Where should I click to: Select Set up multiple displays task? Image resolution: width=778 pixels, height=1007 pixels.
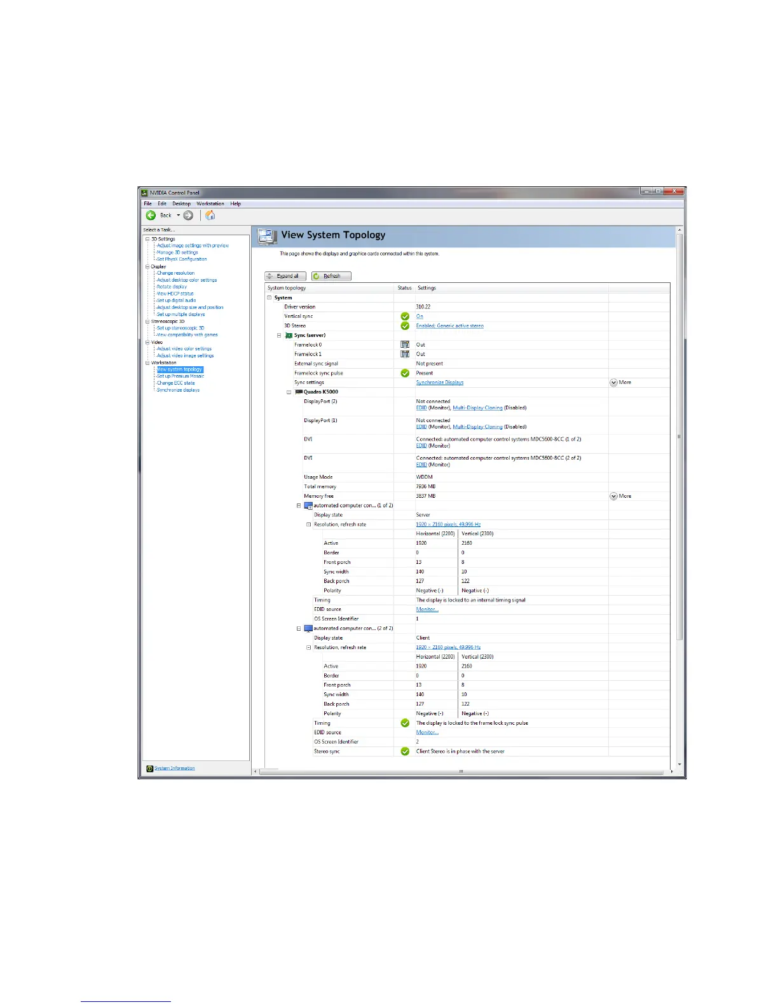[181, 314]
